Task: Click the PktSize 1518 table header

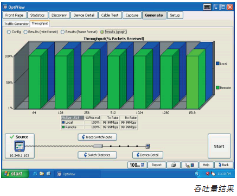Action: (x=73, y=118)
